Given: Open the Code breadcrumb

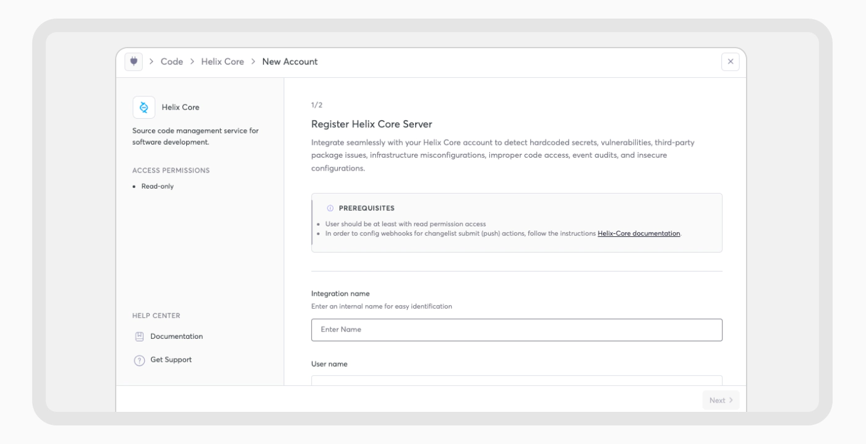Looking at the screenshot, I should [172, 62].
